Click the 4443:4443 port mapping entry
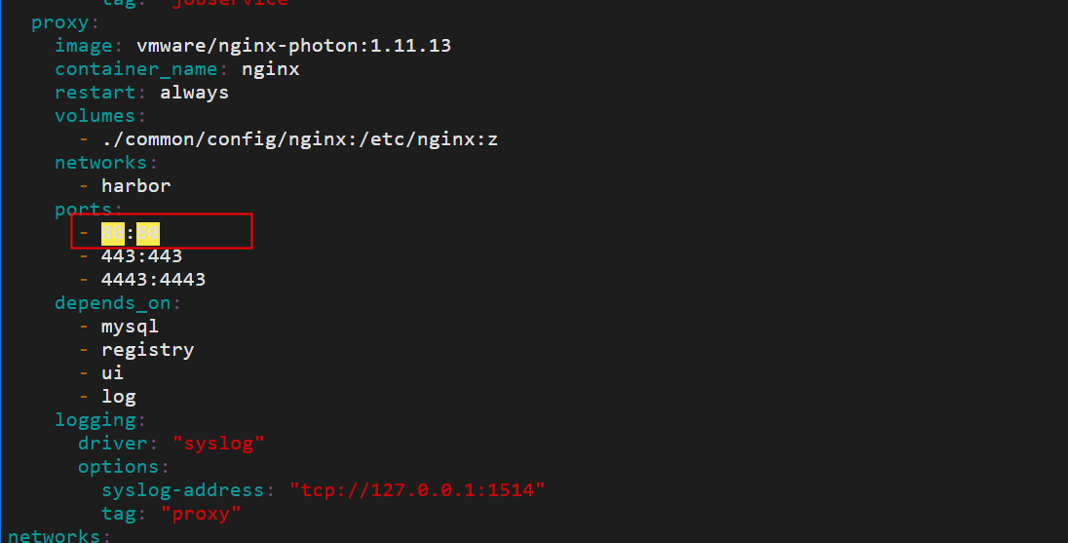The width and height of the screenshot is (1068, 543). click(153, 280)
